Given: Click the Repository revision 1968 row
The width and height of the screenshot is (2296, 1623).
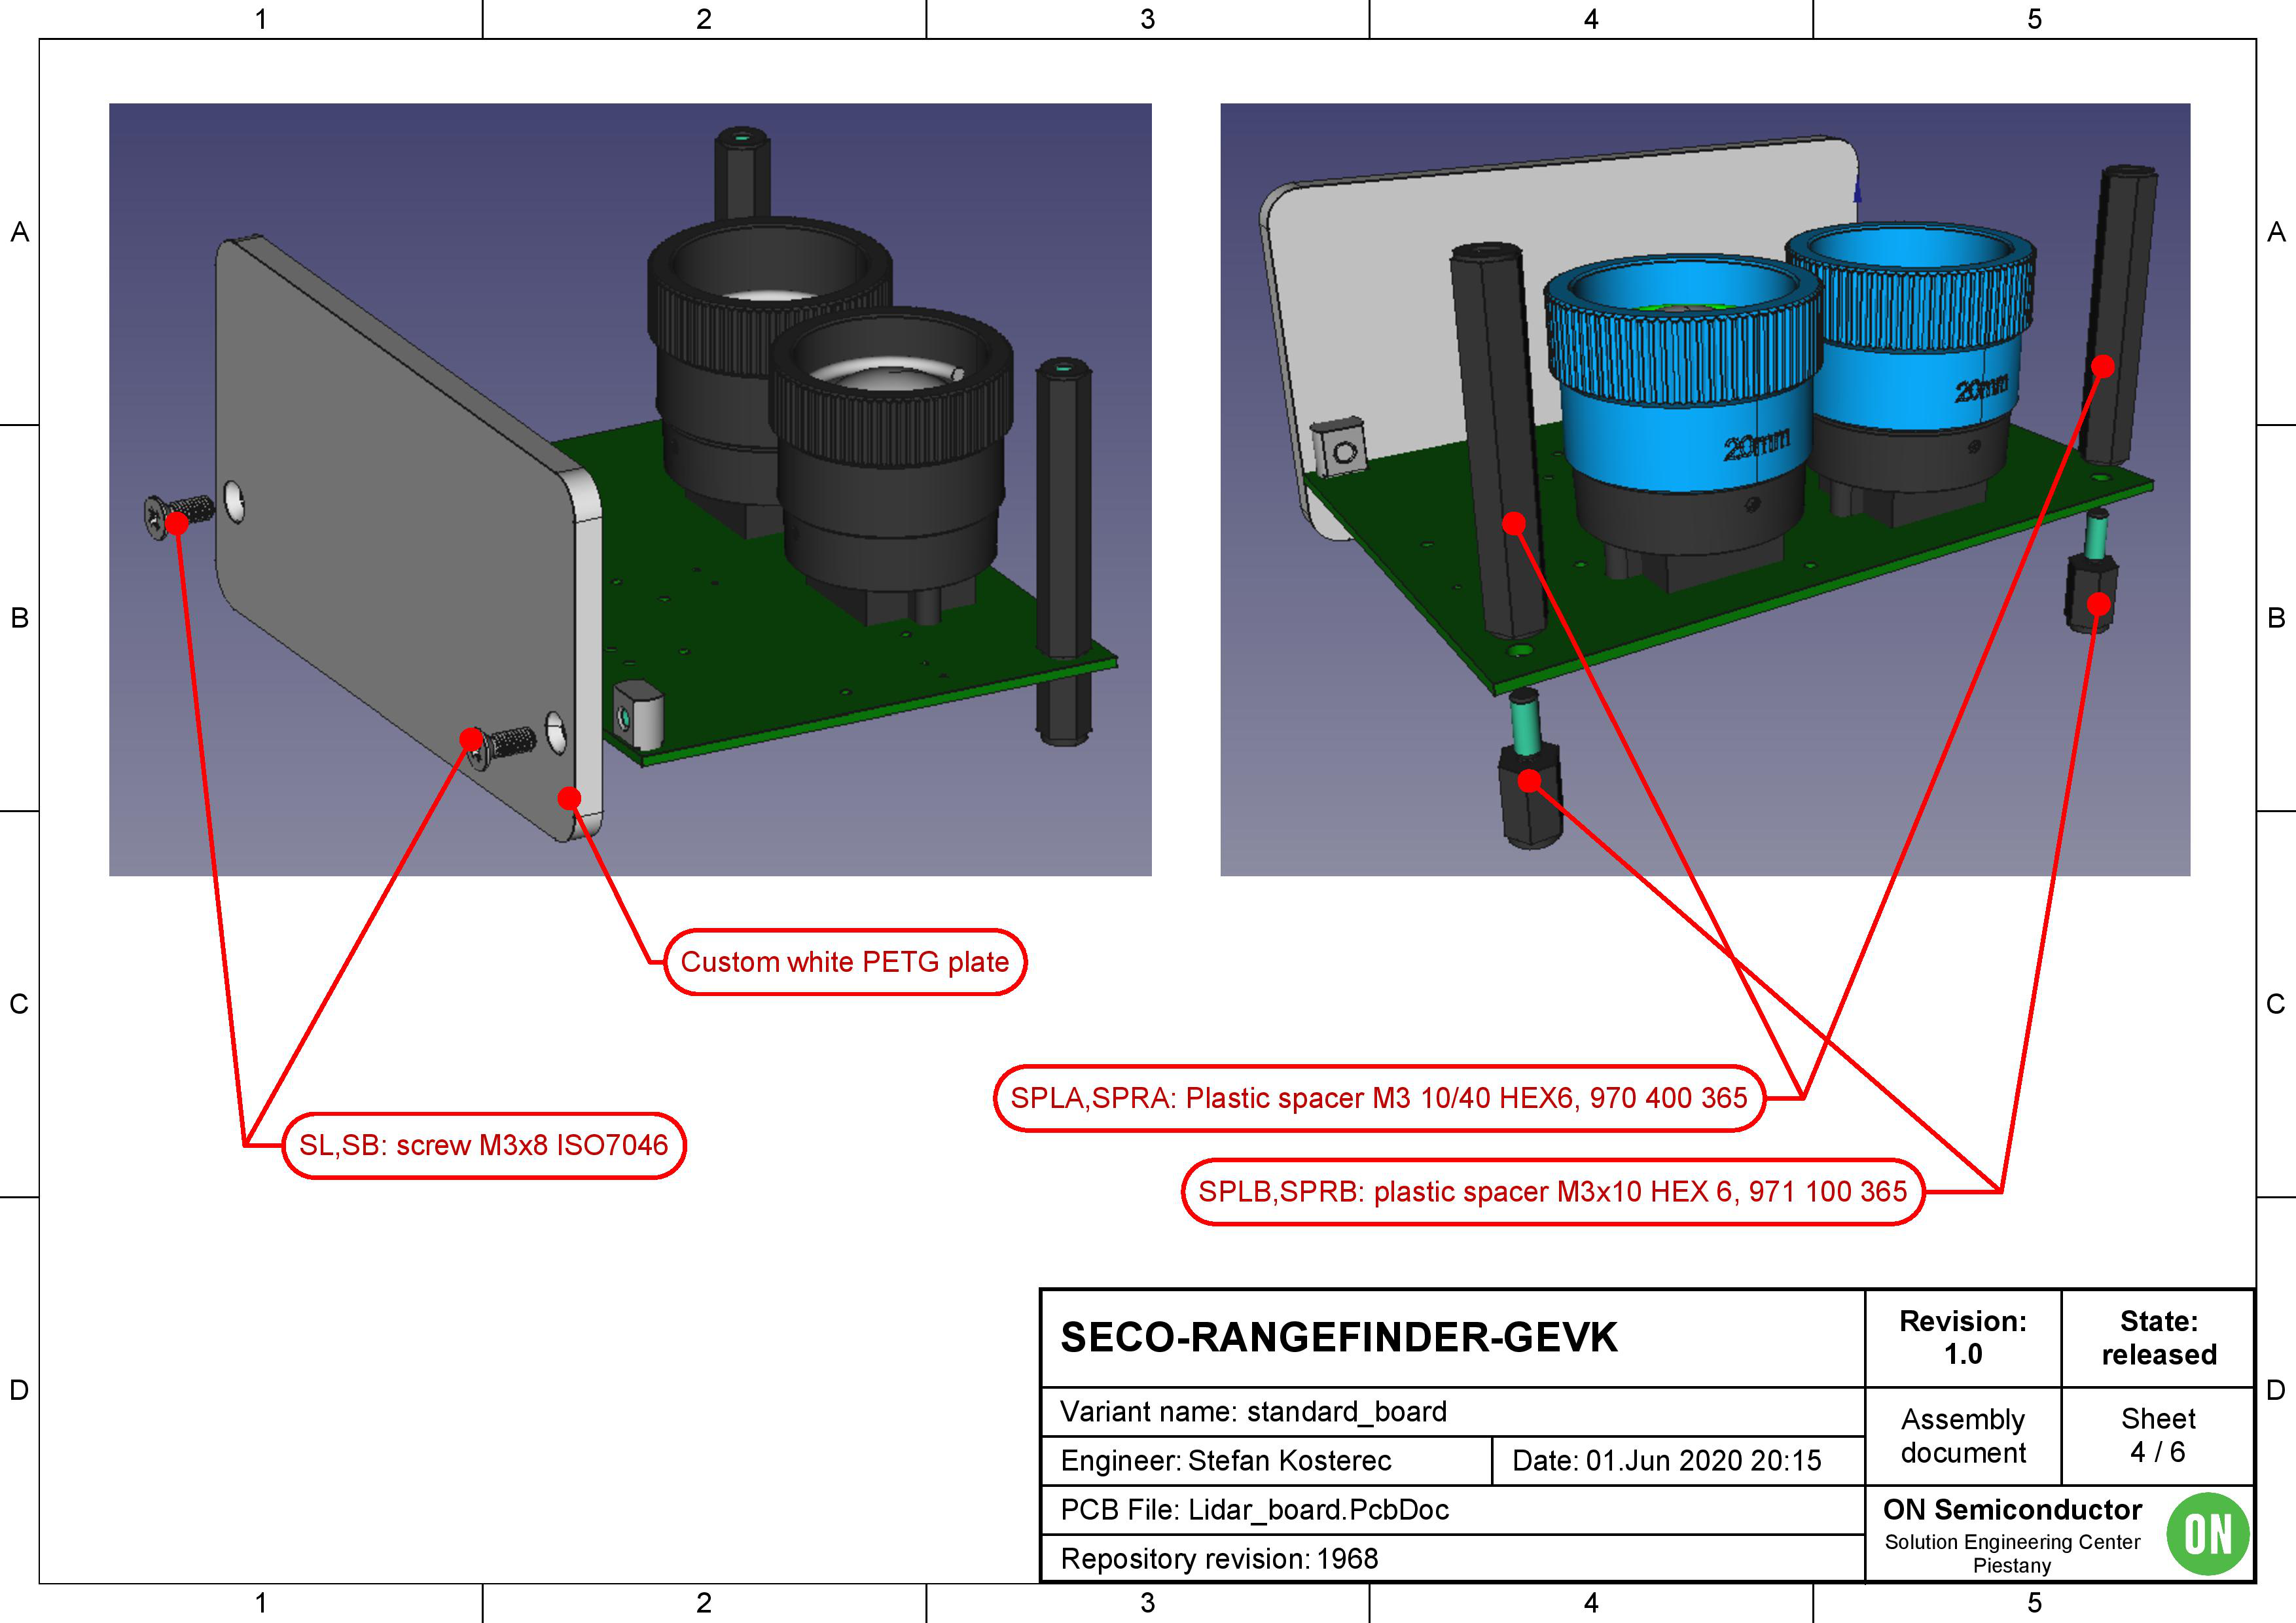Looking at the screenshot, I should [x=1218, y=1559].
